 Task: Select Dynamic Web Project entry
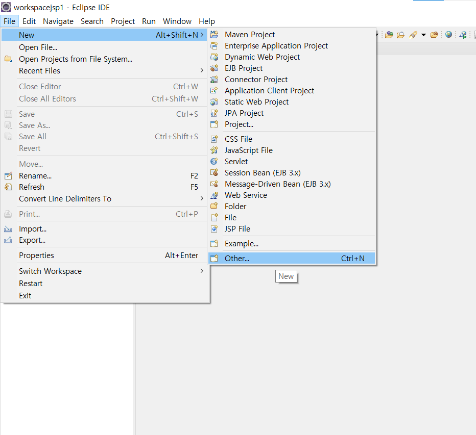(292, 57)
